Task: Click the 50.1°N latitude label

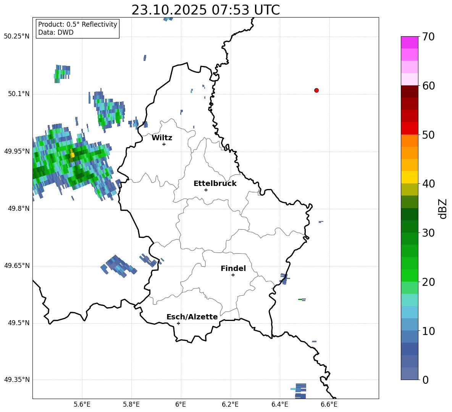Action: coord(19,94)
